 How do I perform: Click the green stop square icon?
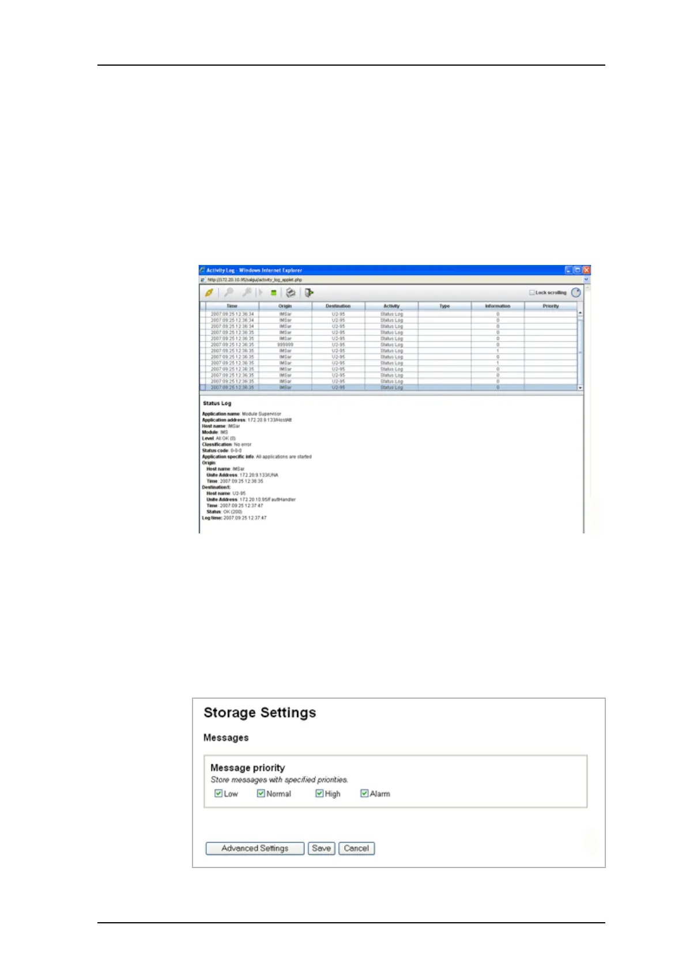[273, 293]
